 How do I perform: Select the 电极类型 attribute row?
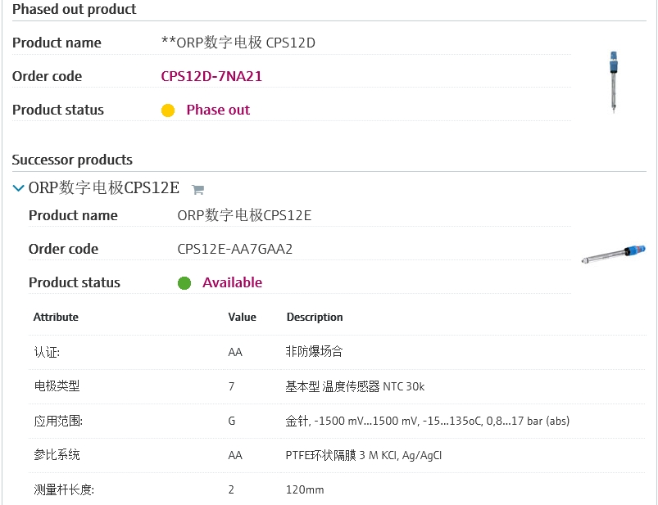(57, 386)
